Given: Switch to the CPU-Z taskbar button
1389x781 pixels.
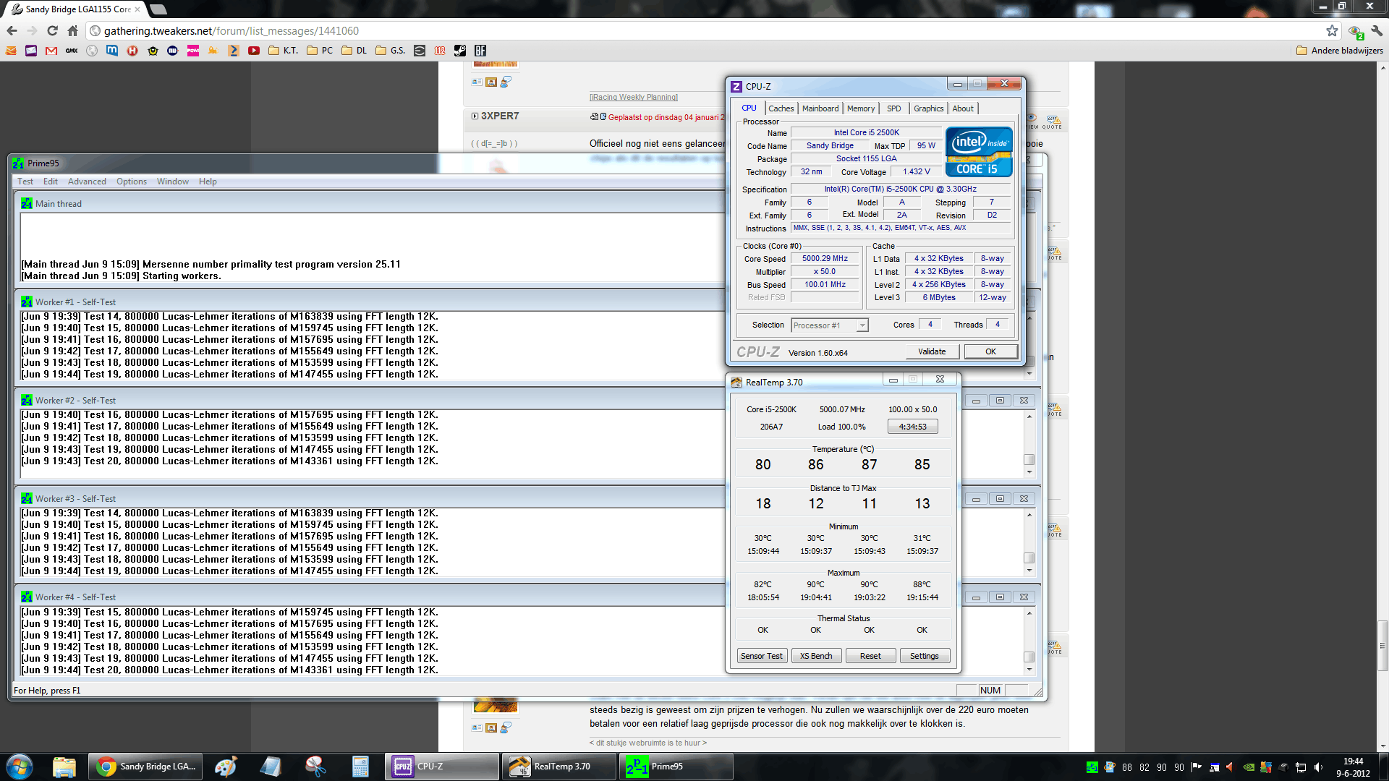Looking at the screenshot, I should click(x=441, y=767).
